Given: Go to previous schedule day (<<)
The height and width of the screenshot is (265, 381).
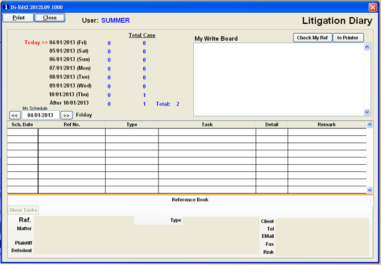Looking at the screenshot, I should (x=14, y=115).
